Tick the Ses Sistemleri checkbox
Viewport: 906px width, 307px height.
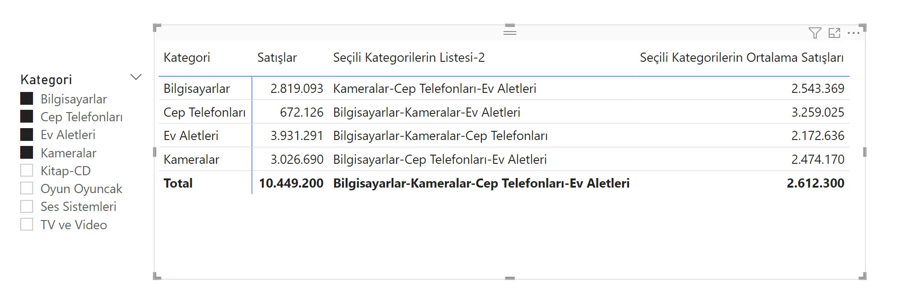pos(27,206)
